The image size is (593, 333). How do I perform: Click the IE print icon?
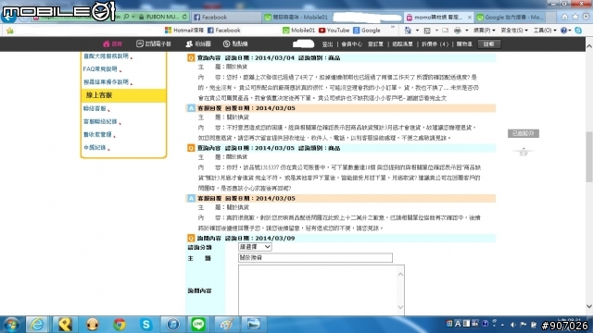(457, 31)
